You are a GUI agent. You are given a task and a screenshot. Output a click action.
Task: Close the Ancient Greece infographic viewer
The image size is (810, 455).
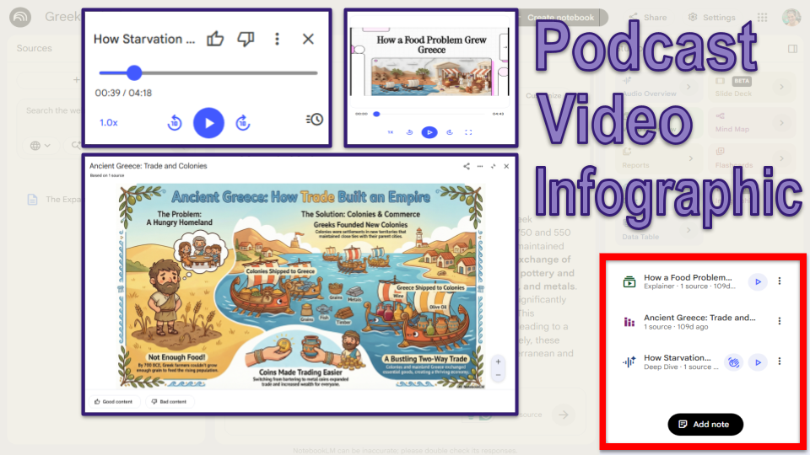pos(506,166)
